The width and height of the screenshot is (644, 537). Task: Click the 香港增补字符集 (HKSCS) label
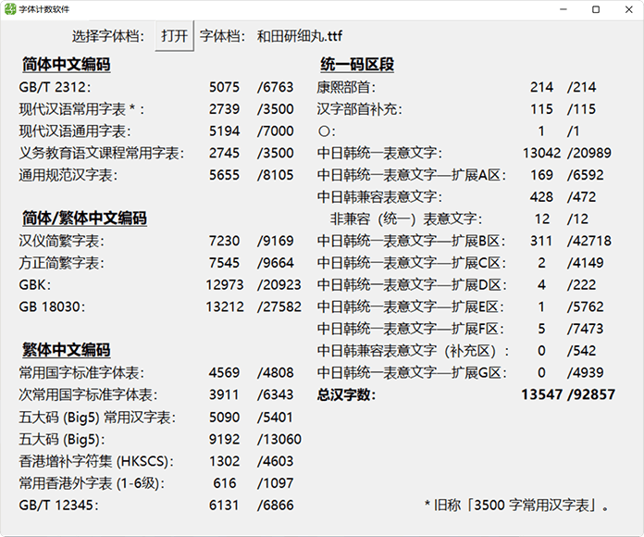96,462
